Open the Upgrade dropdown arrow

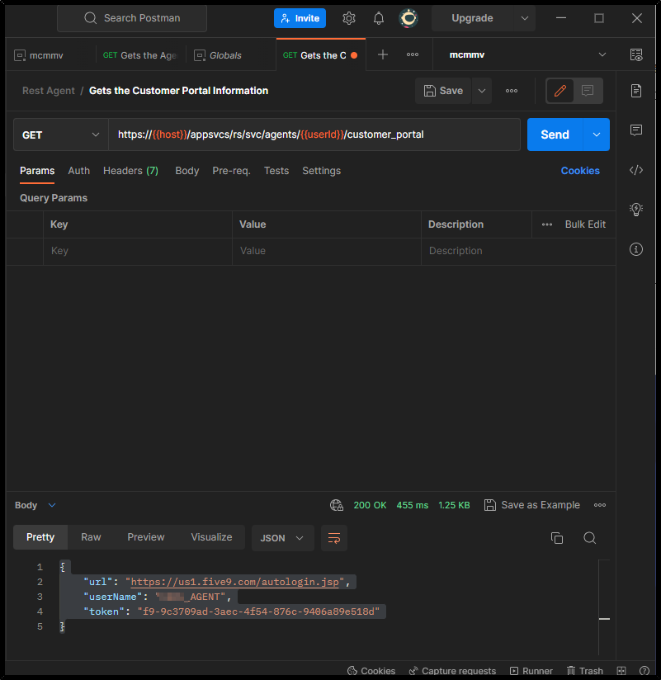pyautogui.click(x=524, y=18)
